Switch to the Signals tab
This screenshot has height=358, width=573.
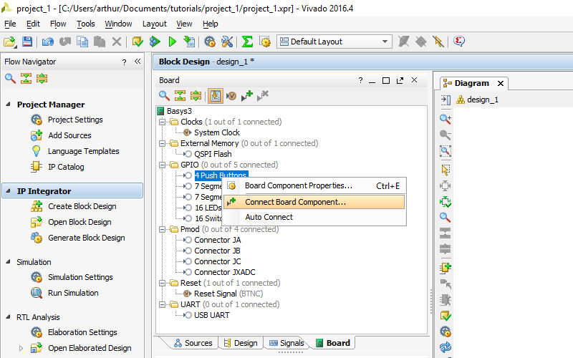coord(286,343)
